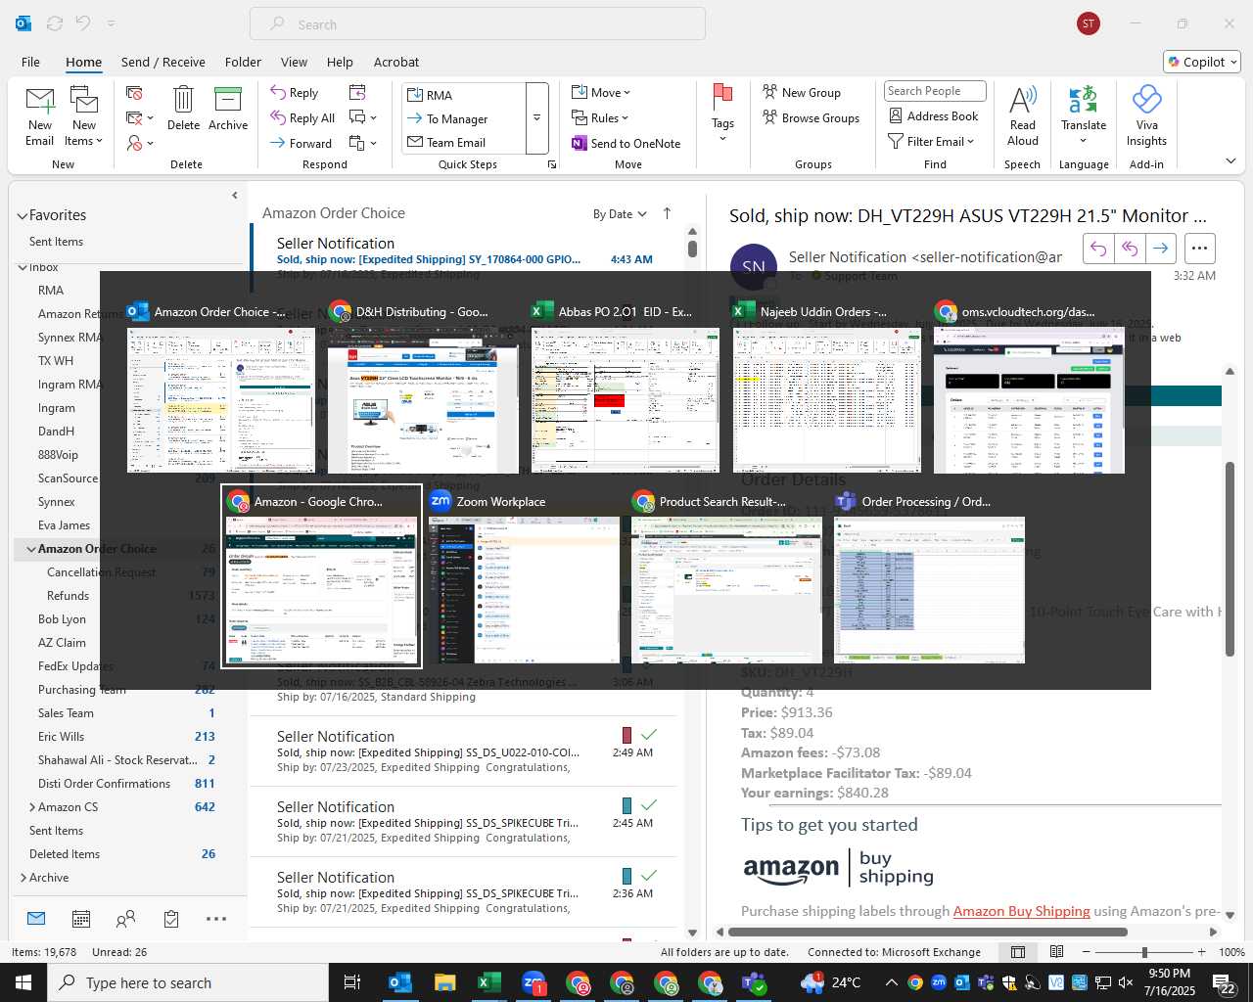
Task: Switch to the Folder tab
Action: coord(243,62)
